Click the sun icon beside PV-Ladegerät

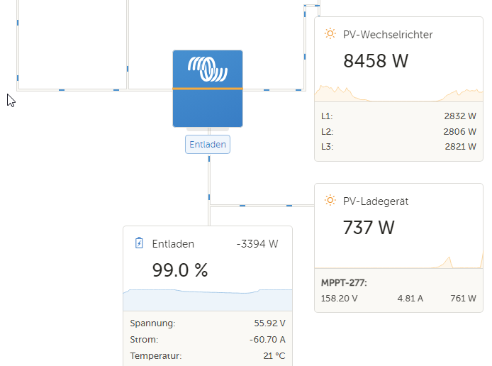pos(330,200)
